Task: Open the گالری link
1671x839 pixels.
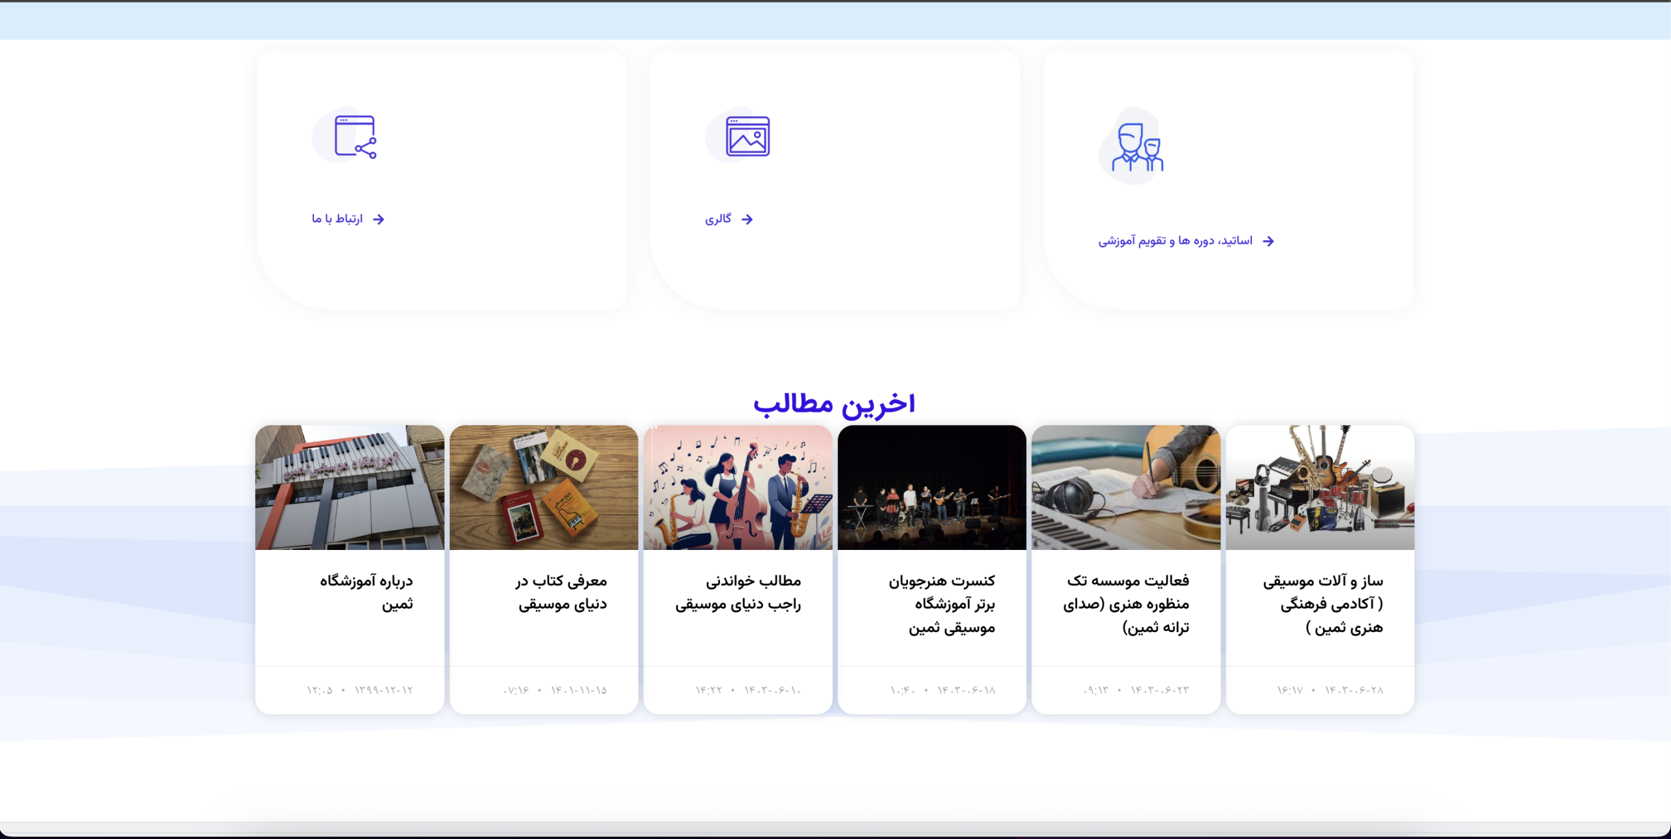Action: pyautogui.click(x=718, y=219)
